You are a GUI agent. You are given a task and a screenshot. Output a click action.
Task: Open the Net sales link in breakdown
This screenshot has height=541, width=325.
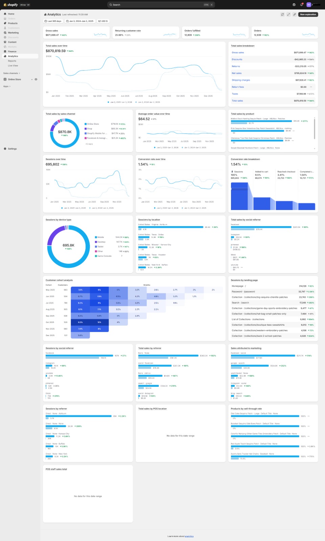point(236,73)
